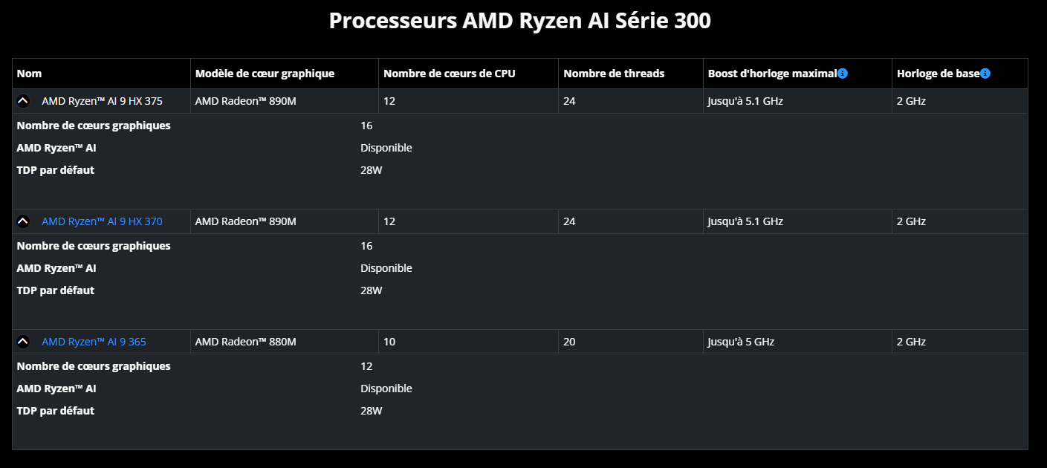The width and height of the screenshot is (1047, 468).
Task: Click the Nombre de threads column header
Action: coord(614,74)
